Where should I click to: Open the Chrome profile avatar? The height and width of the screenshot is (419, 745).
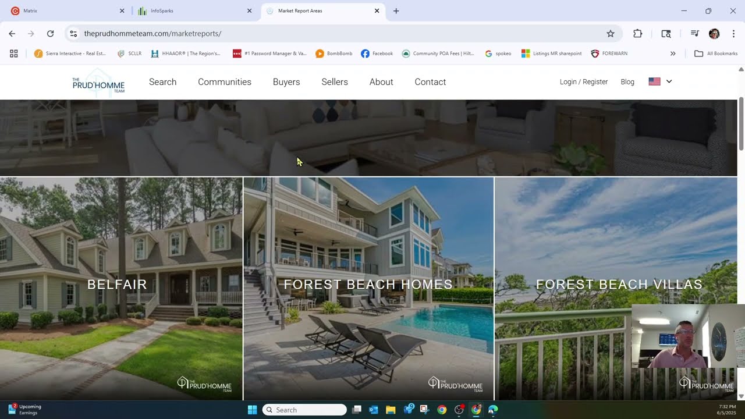pyautogui.click(x=714, y=34)
